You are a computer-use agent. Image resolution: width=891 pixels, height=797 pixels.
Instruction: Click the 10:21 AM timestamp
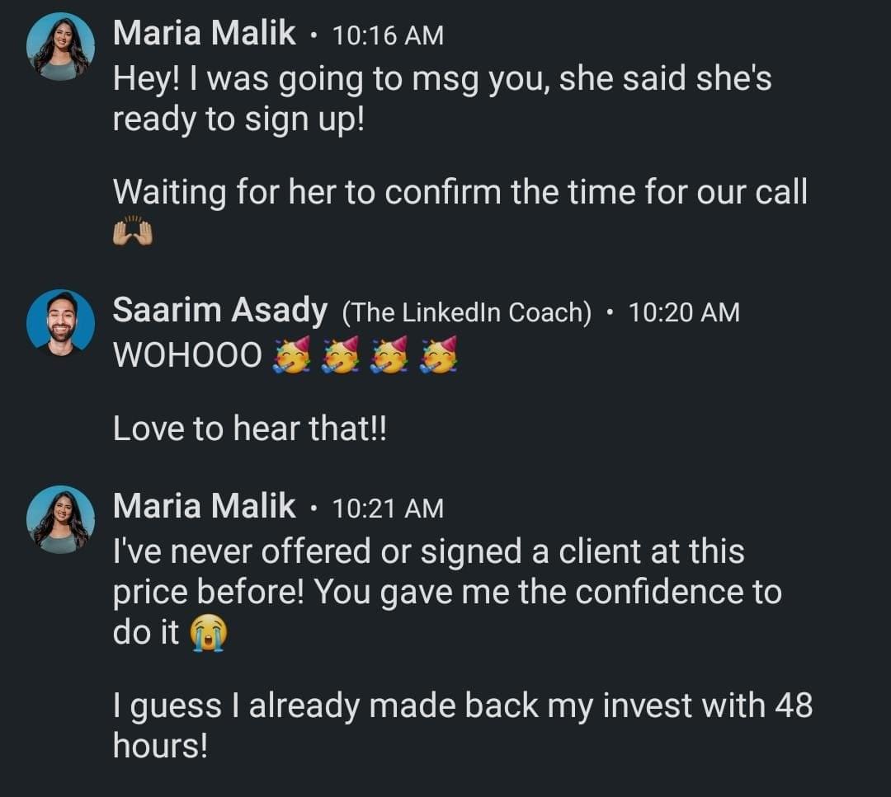click(387, 509)
